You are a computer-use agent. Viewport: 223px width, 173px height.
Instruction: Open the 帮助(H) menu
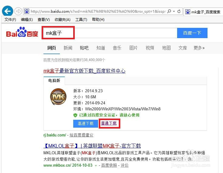98,20
